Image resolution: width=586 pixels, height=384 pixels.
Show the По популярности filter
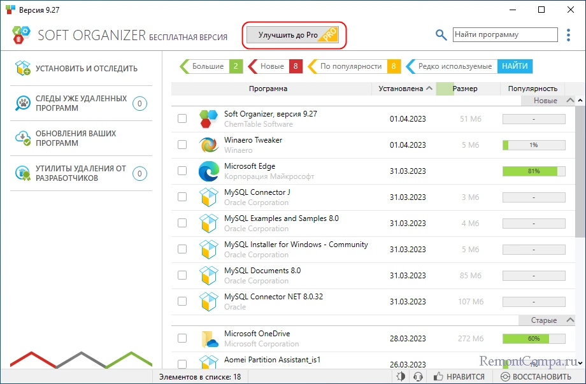coord(354,66)
